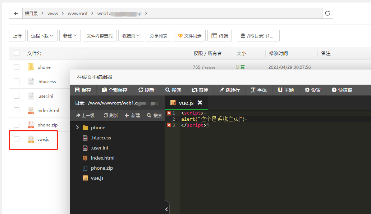Save all open files in the editor

[x=115, y=90]
